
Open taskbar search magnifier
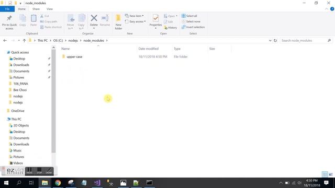(19, 183)
